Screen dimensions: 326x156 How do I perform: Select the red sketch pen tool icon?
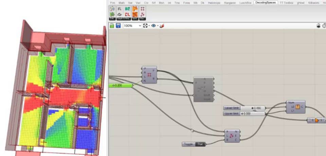162,26
